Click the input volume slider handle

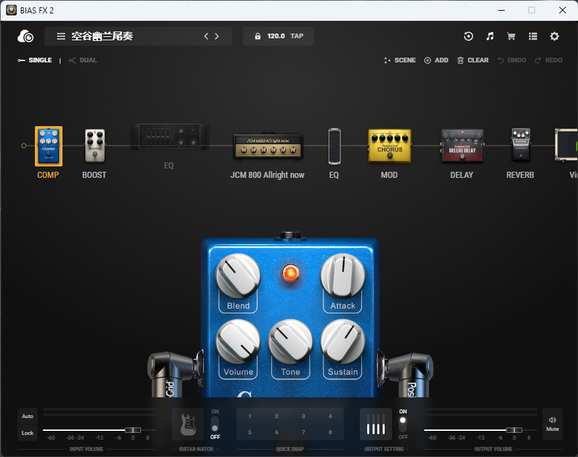coord(133,430)
